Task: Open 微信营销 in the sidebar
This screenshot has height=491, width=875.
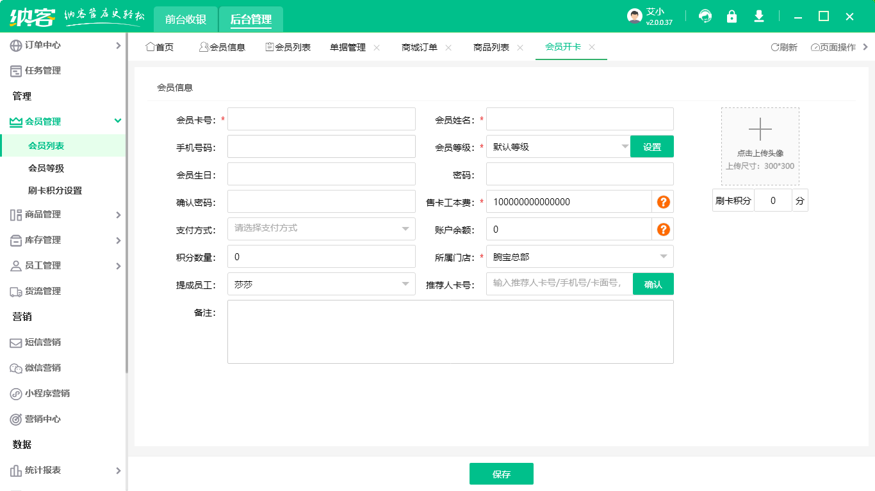Action: click(x=63, y=368)
